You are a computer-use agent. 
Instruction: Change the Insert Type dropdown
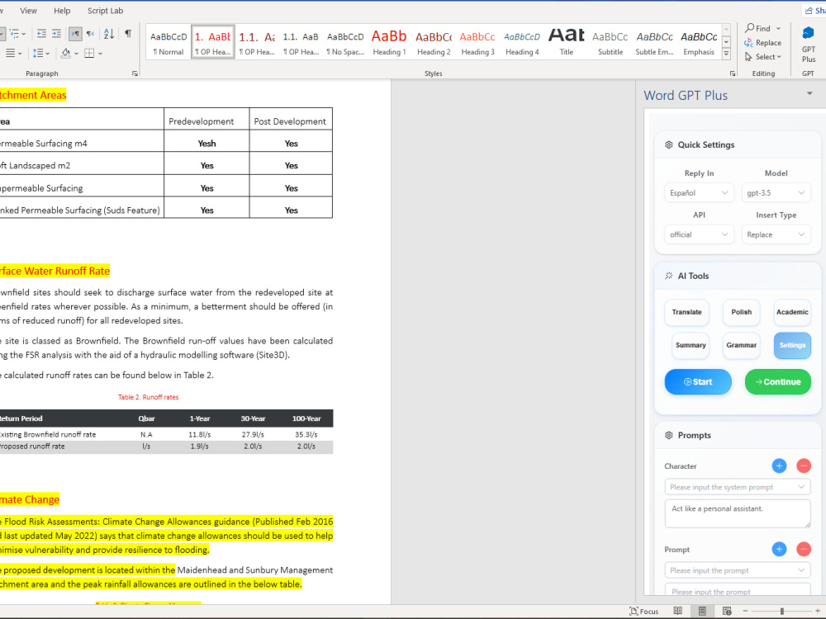(776, 234)
